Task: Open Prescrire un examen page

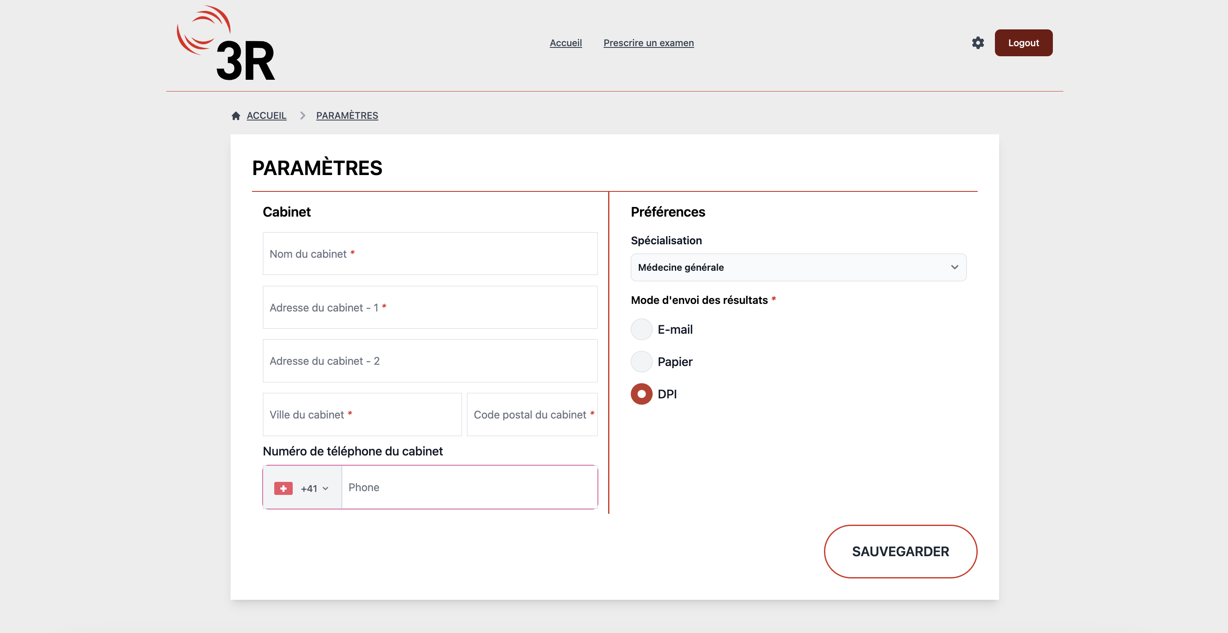Action: click(648, 43)
